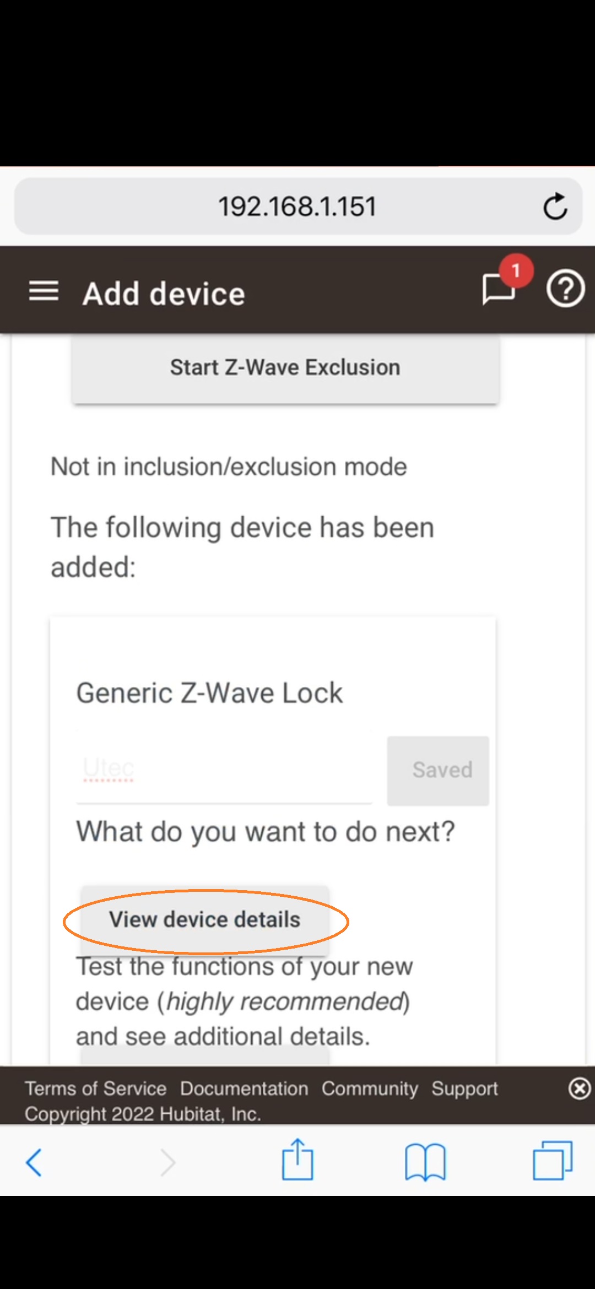Open the browser share sheet icon
595x1289 pixels.
(297, 1160)
